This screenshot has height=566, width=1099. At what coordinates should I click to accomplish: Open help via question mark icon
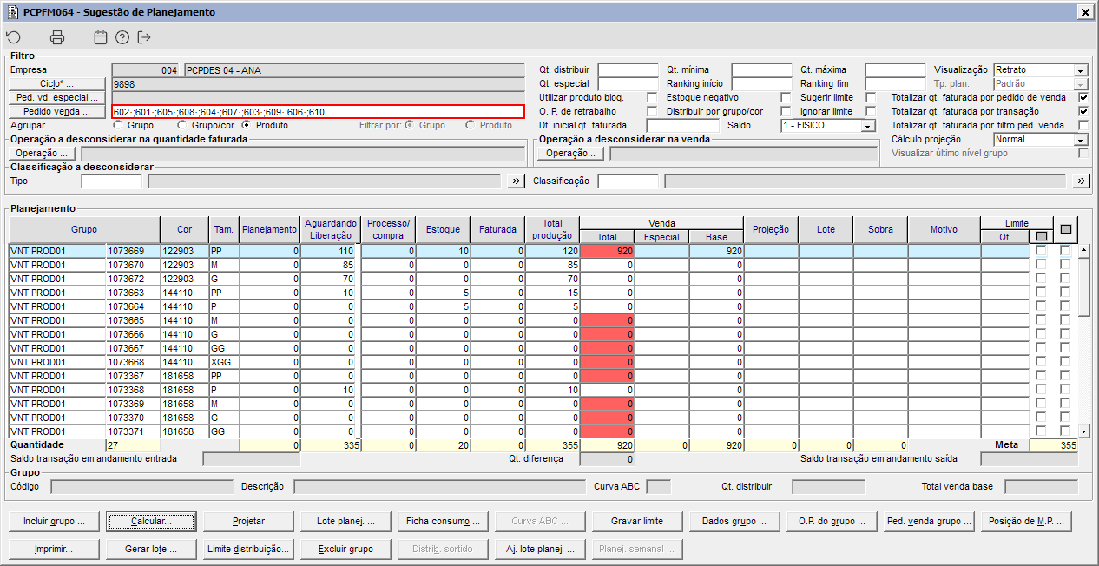[x=122, y=37]
